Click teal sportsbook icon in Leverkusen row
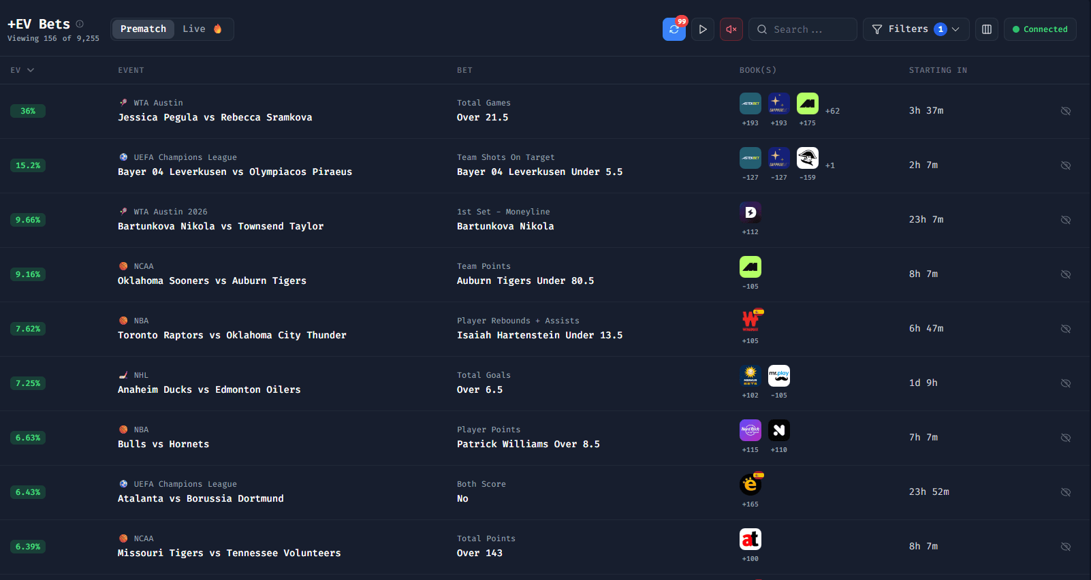The image size is (1091, 580). tap(750, 158)
